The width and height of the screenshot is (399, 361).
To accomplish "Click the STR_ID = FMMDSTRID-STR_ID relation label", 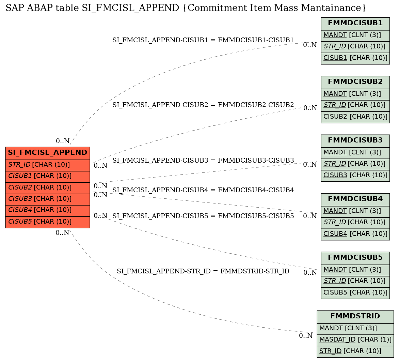I will [203, 271].
